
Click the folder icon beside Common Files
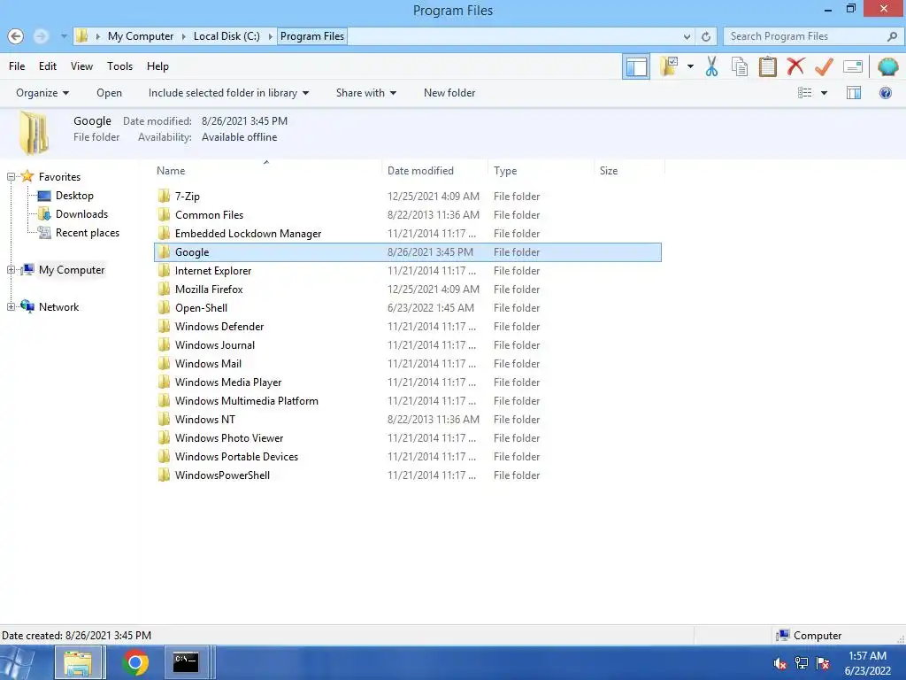[164, 214]
